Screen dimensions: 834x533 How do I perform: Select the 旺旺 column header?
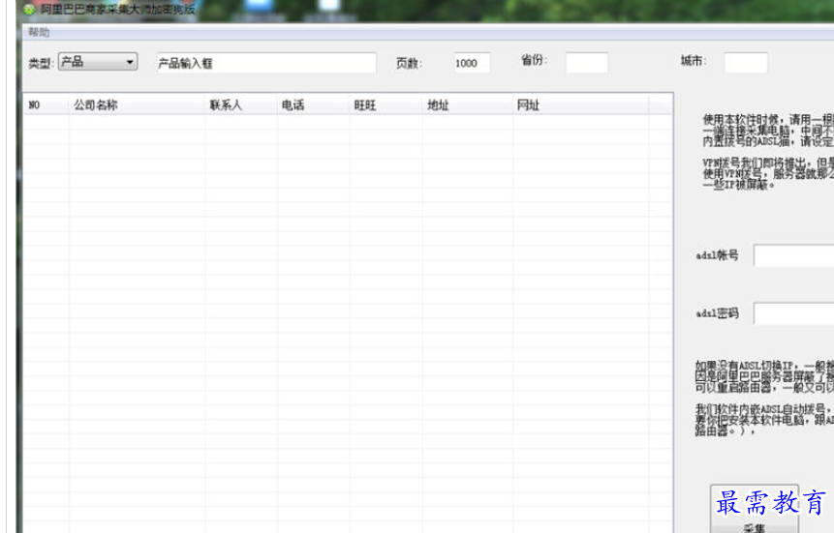386,104
